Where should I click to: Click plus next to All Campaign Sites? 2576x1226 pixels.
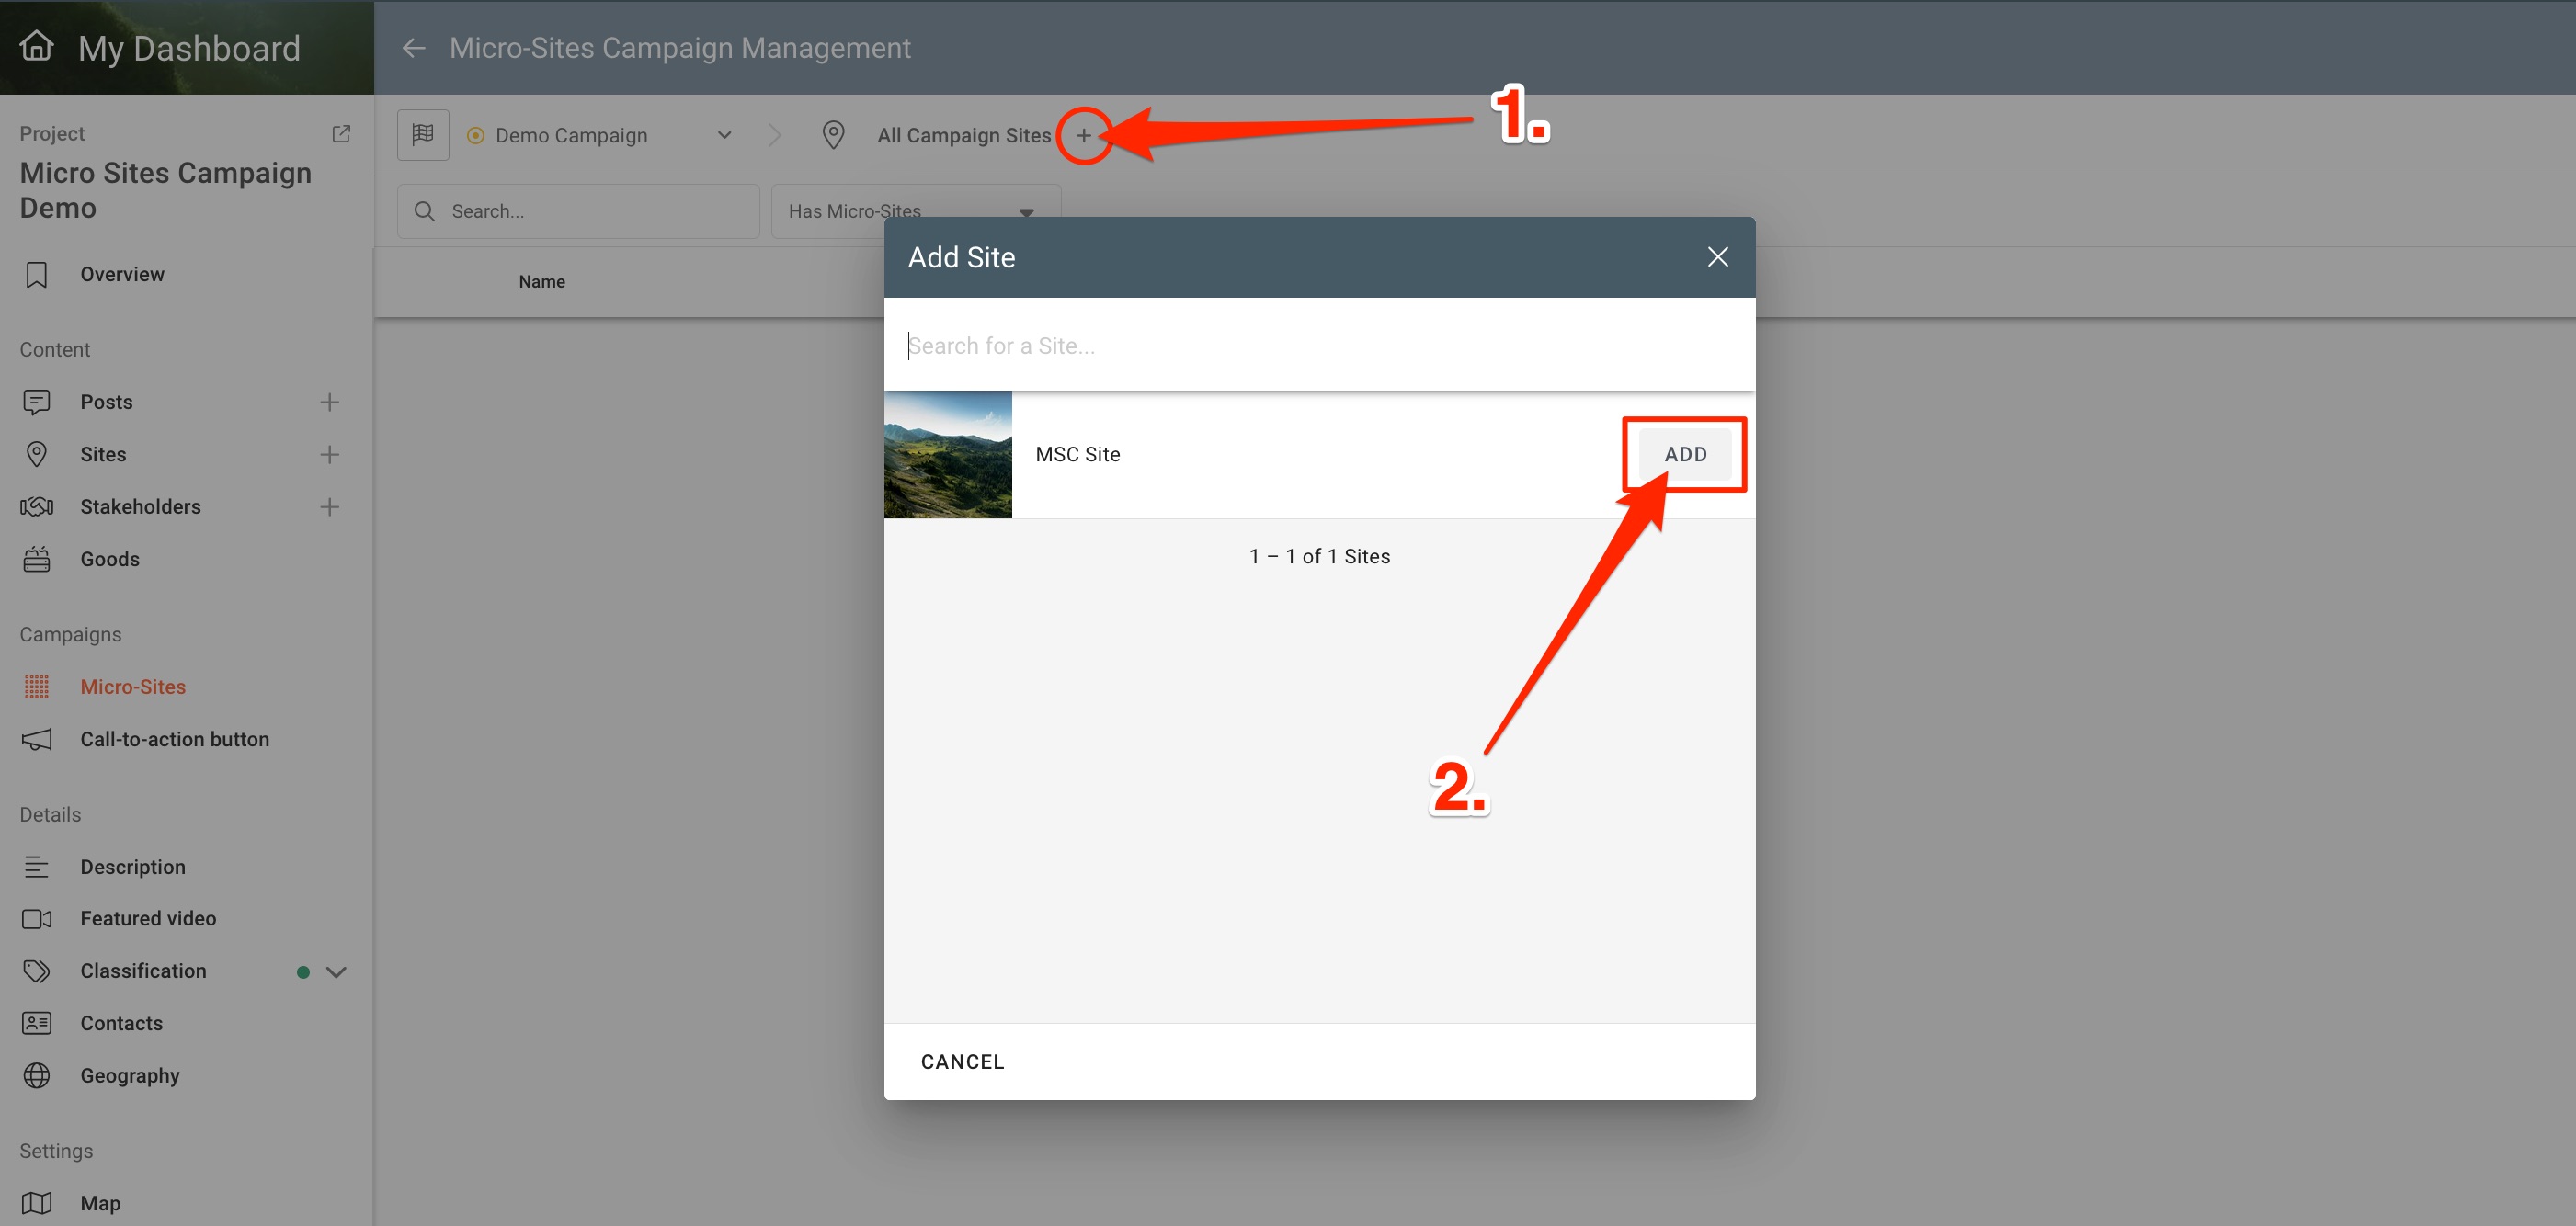point(1083,135)
